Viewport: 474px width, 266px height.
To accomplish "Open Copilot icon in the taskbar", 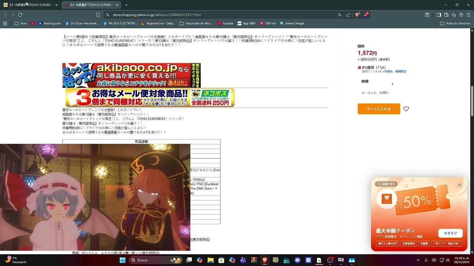I will pyautogui.click(x=200, y=260).
